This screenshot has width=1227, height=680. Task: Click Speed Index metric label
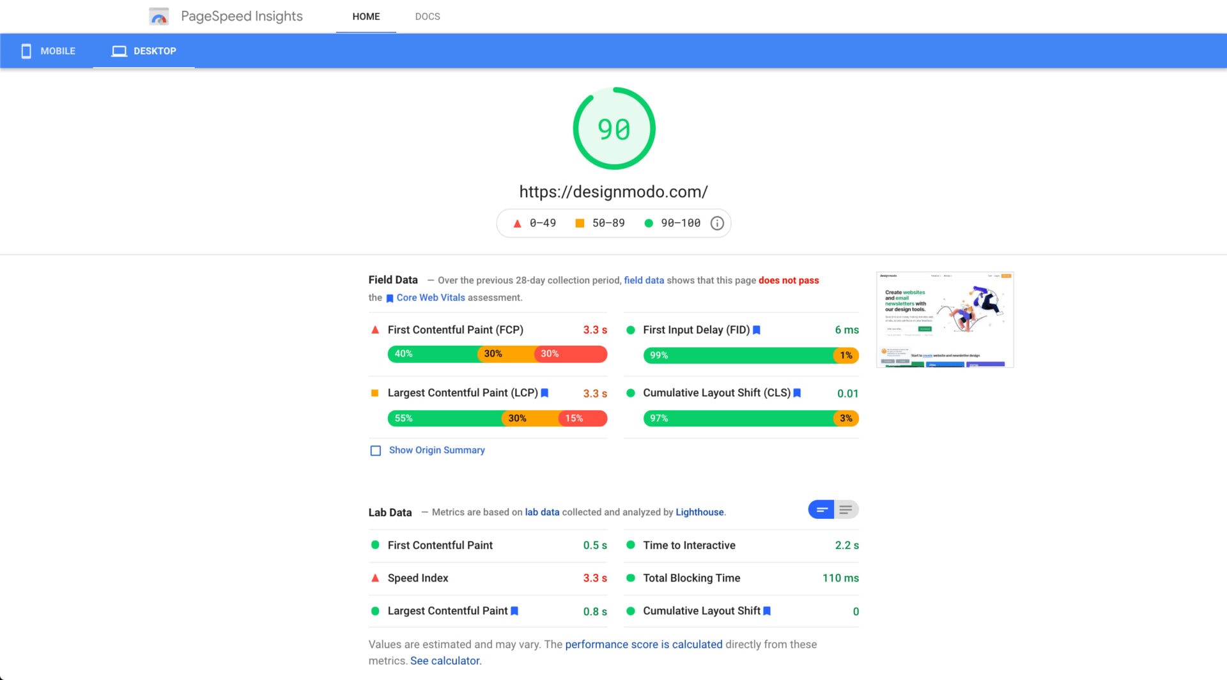(x=418, y=578)
